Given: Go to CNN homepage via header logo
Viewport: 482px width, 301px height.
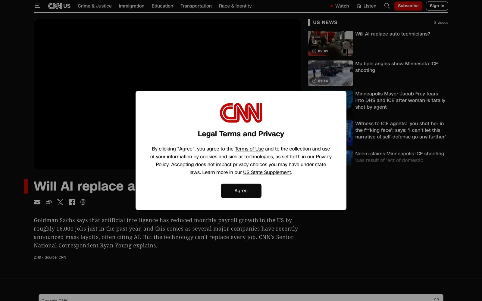Looking at the screenshot, I should coord(55,6).
